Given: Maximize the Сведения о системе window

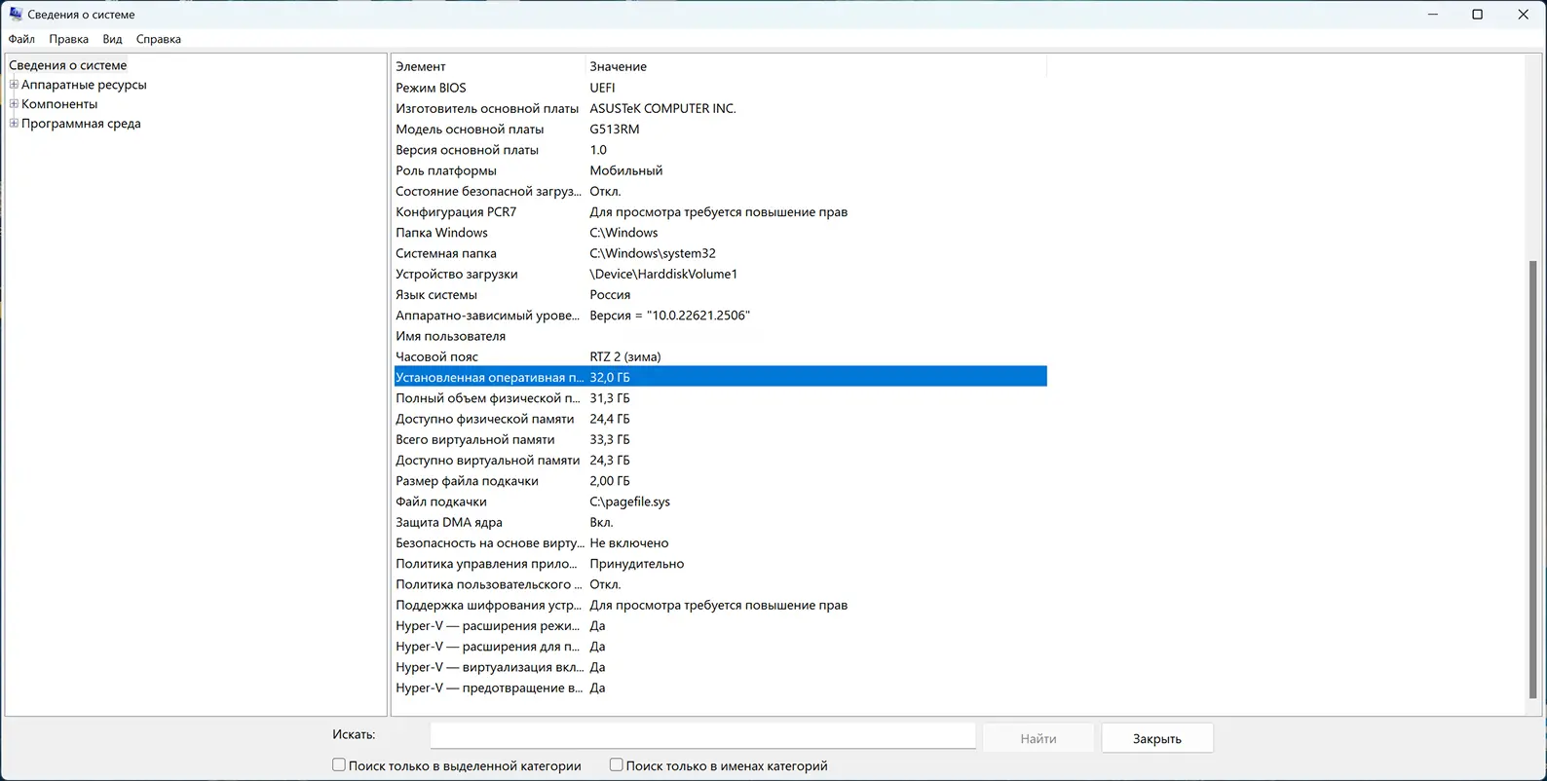Looking at the screenshot, I should point(1477,15).
